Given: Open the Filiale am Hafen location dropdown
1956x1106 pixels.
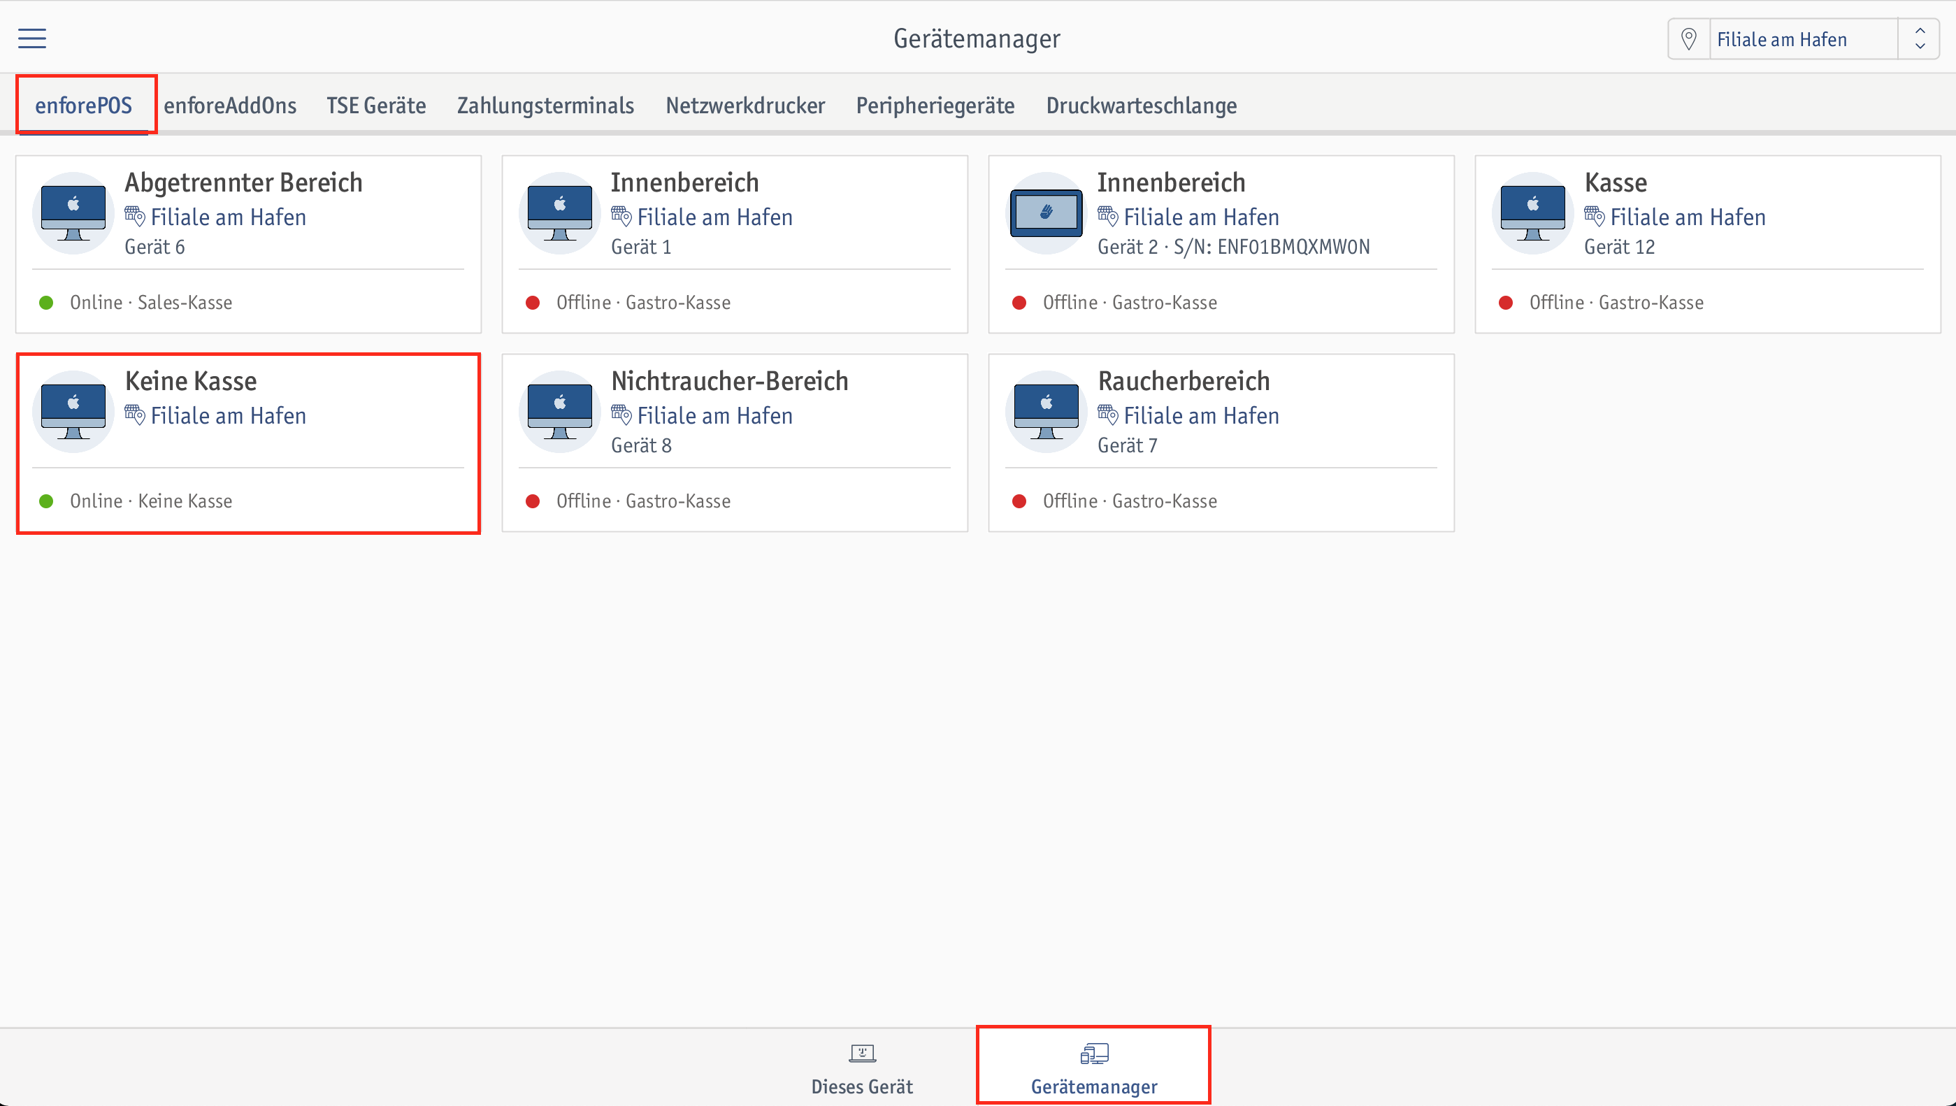Looking at the screenshot, I should point(1804,38).
